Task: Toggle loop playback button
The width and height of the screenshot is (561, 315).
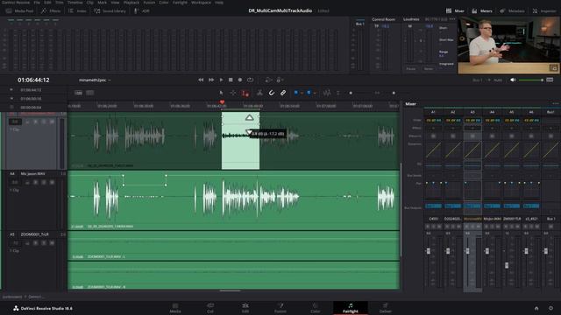Action: pyautogui.click(x=250, y=80)
